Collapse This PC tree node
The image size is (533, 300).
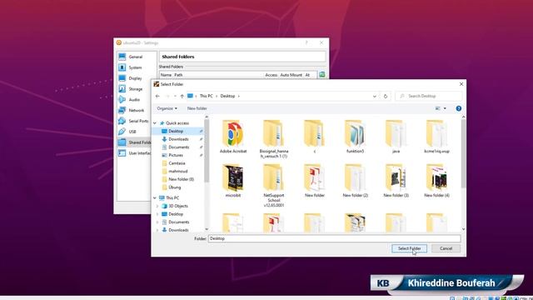coord(155,198)
